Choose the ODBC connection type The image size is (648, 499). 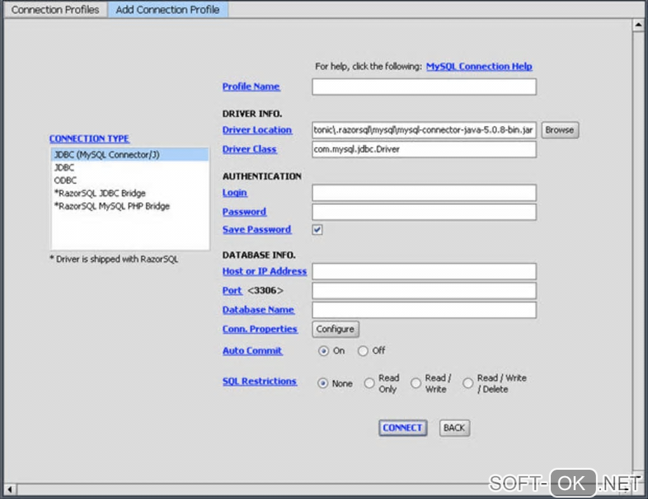pyautogui.click(x=130, y=181)
